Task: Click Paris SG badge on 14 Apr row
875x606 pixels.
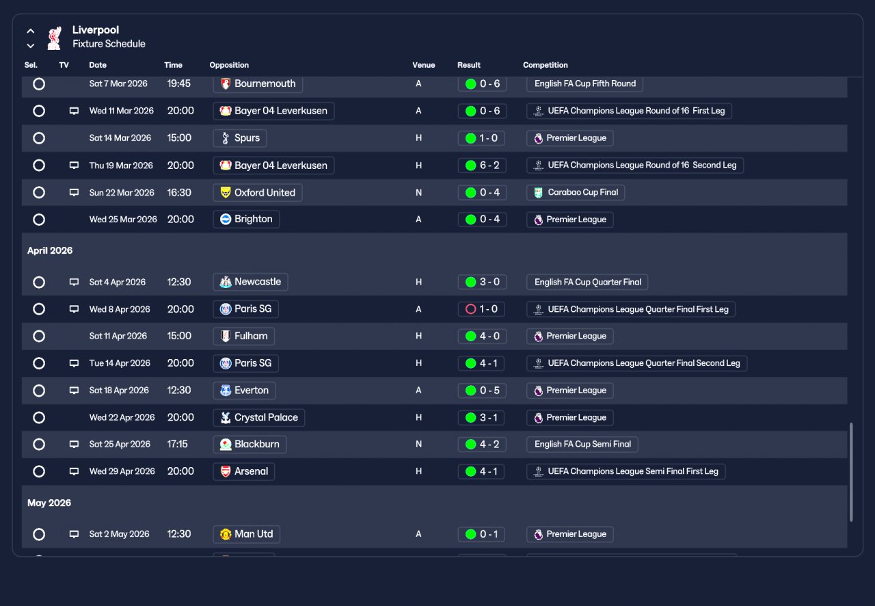Action: 226,363
